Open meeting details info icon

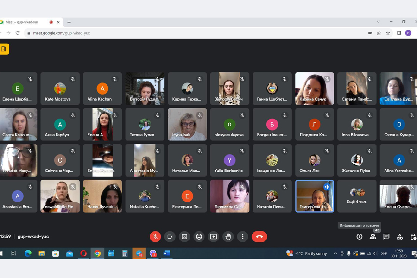pyautogui.click(x=359, y=236)
